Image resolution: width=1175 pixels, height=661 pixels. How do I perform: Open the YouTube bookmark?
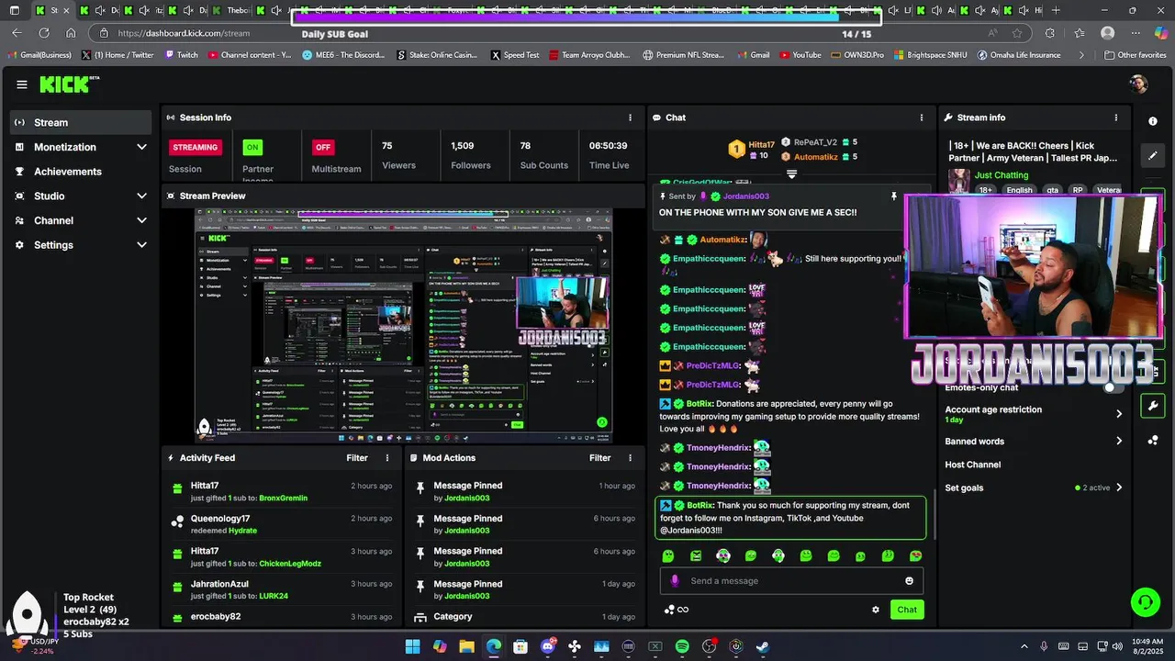pos(800,55)
